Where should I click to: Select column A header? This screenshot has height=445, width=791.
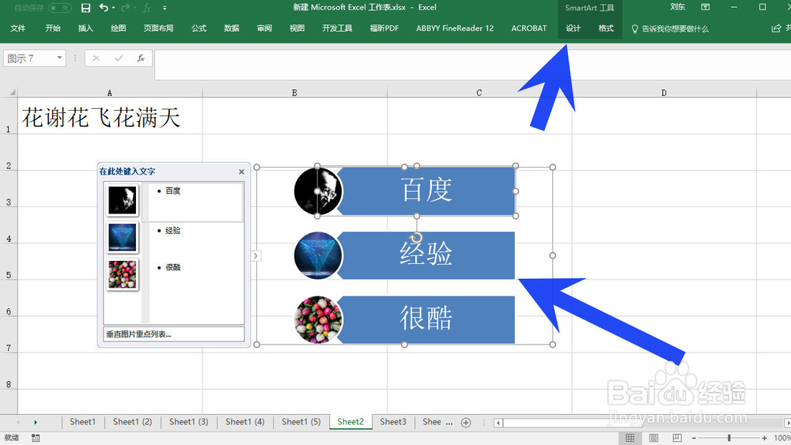110,92
